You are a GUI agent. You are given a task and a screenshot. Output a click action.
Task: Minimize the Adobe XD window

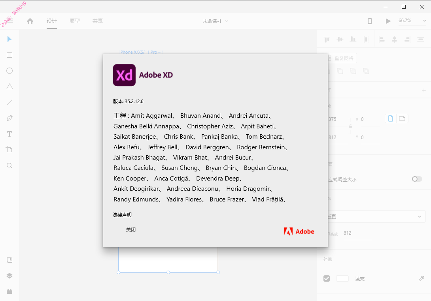click(x=386, y=7)
